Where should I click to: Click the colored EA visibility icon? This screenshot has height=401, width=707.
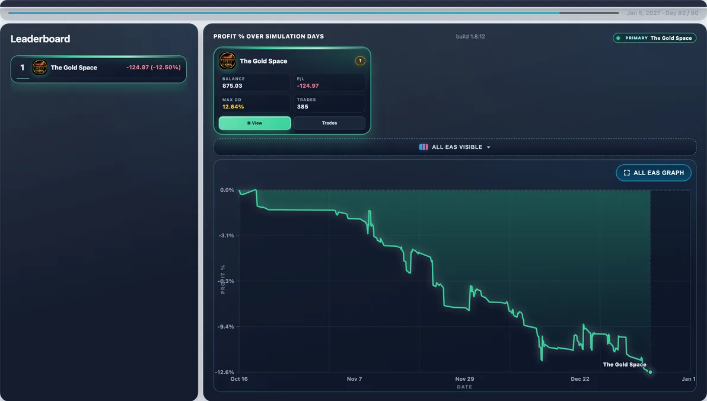tap(423, 147)
